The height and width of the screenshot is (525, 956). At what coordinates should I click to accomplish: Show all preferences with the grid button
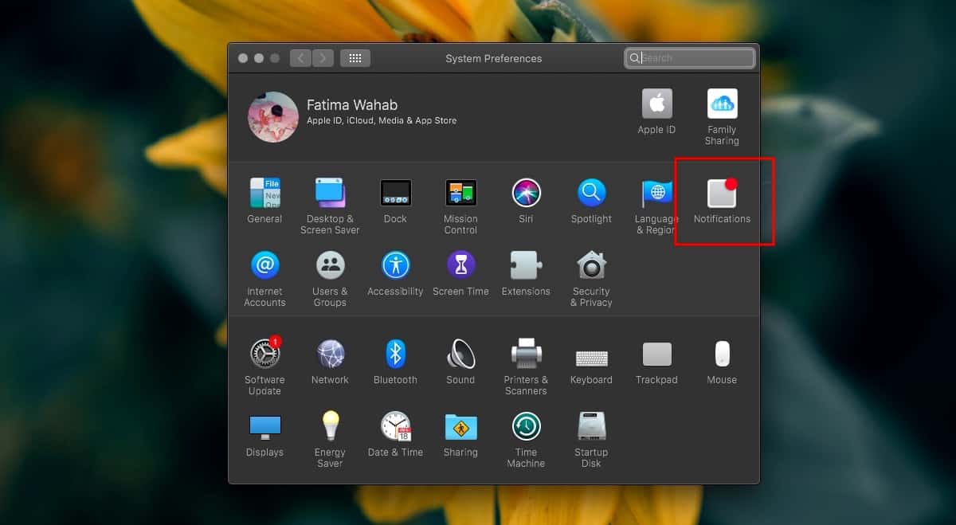(355, 58)
